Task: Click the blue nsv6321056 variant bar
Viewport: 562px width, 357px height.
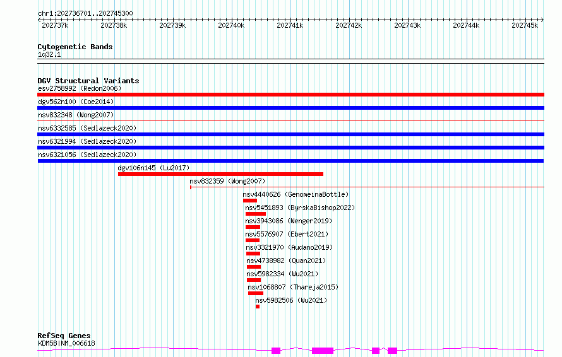Action: 290,161
